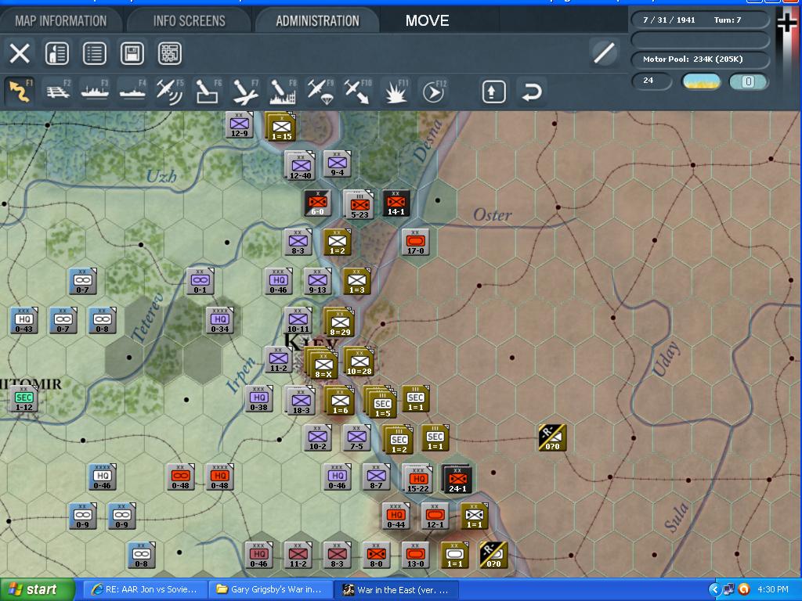Image resolution: width=802 pixels, height=601 pixels.
Task: Select the Soviet infantry unit 1=6
Action: (339, 401)
